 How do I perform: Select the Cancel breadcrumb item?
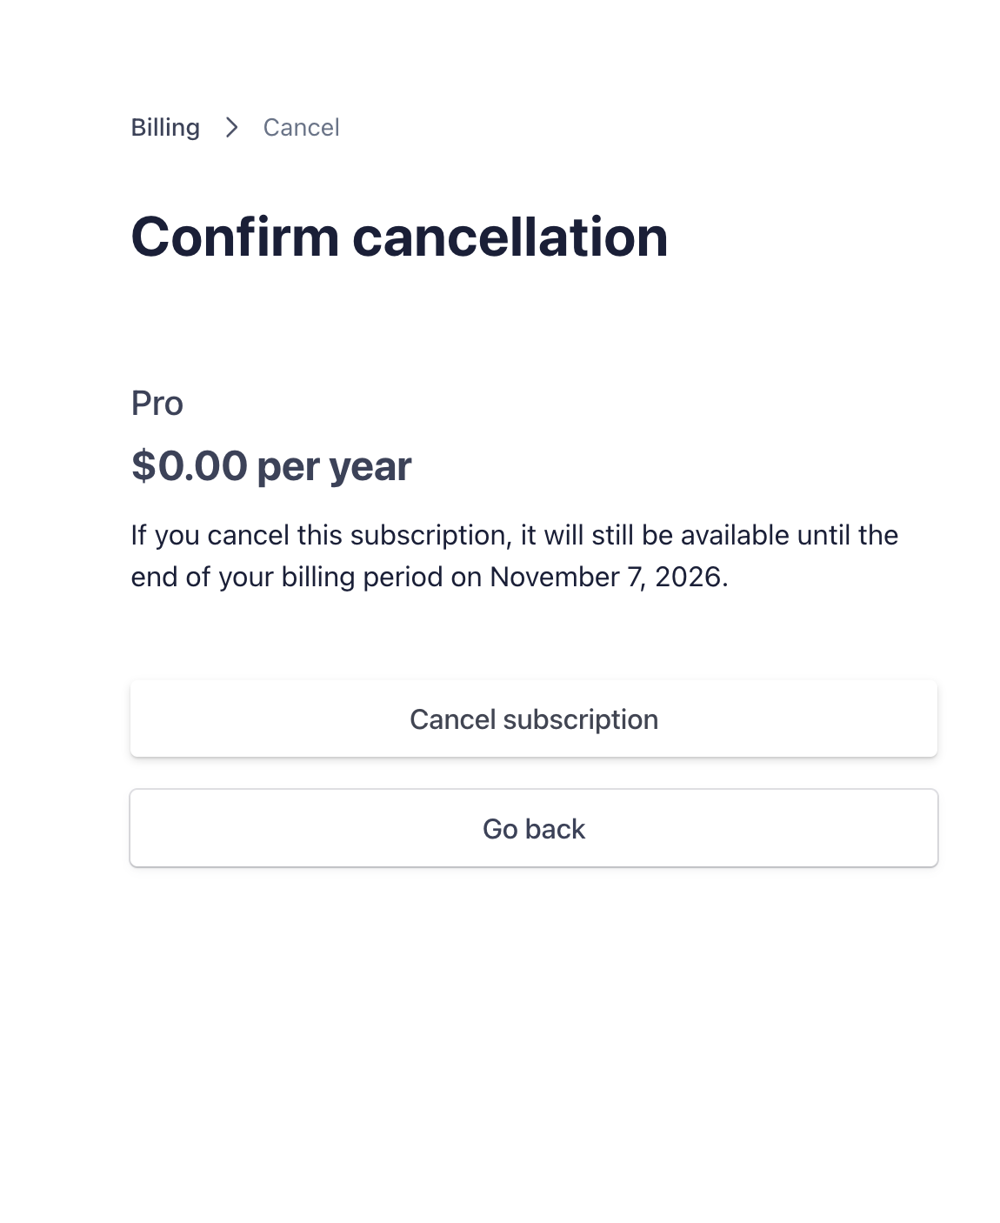coord(301,128)
